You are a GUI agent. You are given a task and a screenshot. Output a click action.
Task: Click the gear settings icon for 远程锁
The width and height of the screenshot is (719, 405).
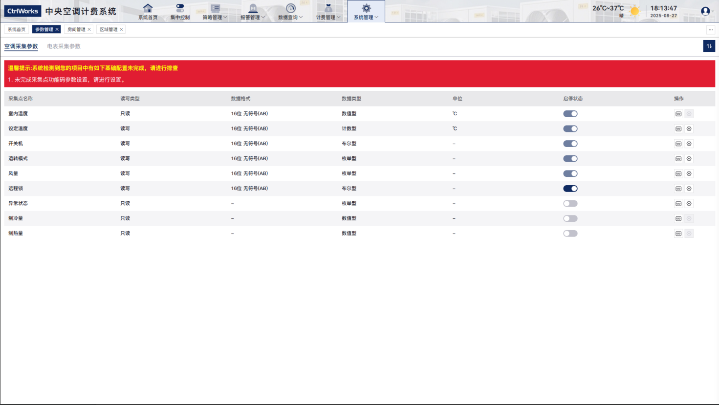(689, 189)
